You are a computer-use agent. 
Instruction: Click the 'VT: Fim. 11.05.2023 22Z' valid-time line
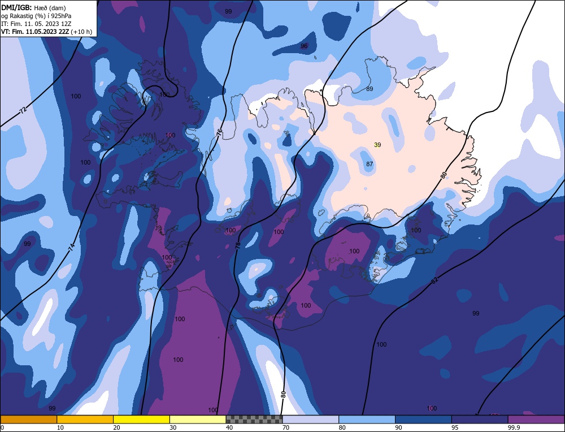click(x=46, y=32)
